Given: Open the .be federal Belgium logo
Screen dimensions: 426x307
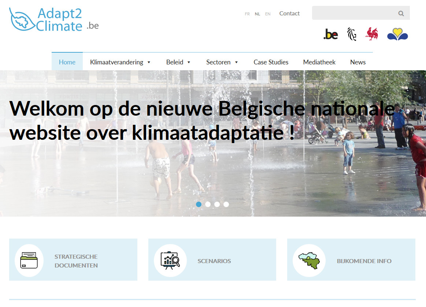Looking at the screenshot, I should [330, 35].
